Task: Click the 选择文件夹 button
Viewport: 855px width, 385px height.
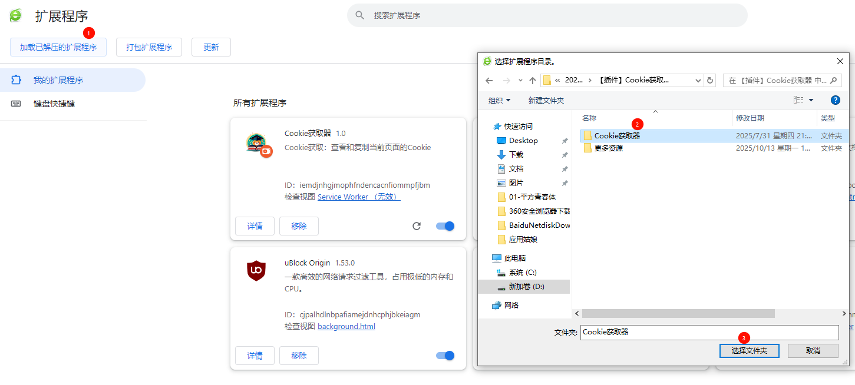Action: pos(749,351)
